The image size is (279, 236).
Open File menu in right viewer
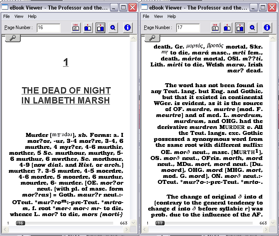click(x=146, y=16)
